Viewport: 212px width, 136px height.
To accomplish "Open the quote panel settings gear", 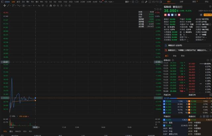I will click(x=210, y=7).
